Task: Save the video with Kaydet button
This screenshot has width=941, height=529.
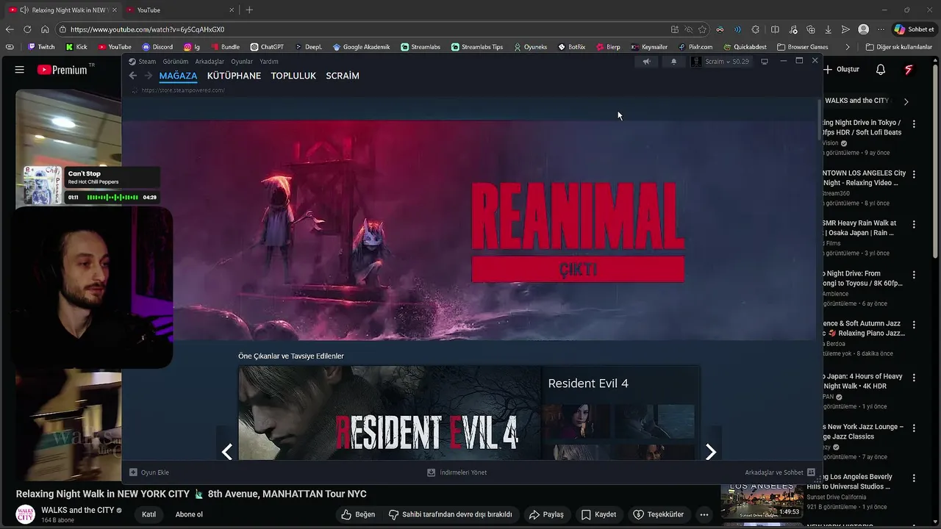Action: tap(598, 514)
